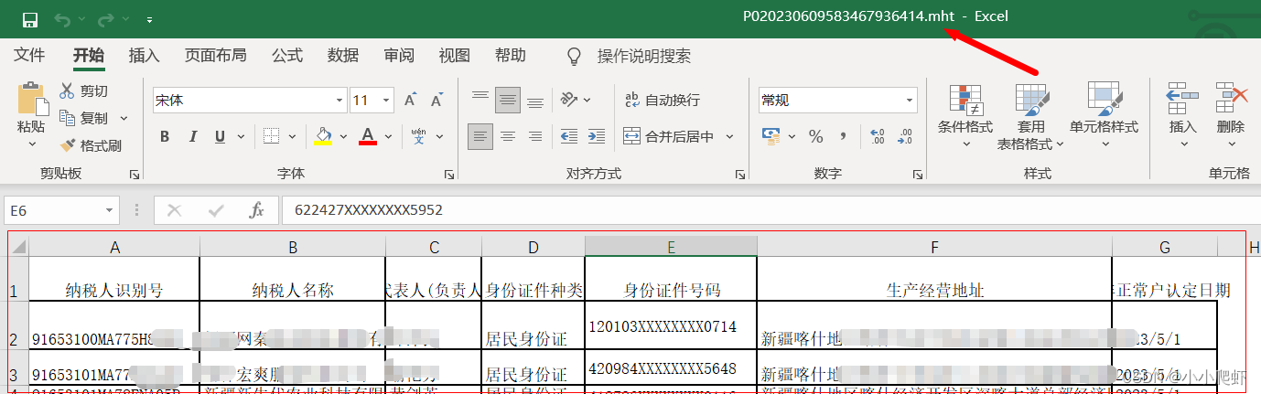Open the font name 宋体 dropdown
Image resolution: width=1261 pixels, height=394 pixels.
340,100
